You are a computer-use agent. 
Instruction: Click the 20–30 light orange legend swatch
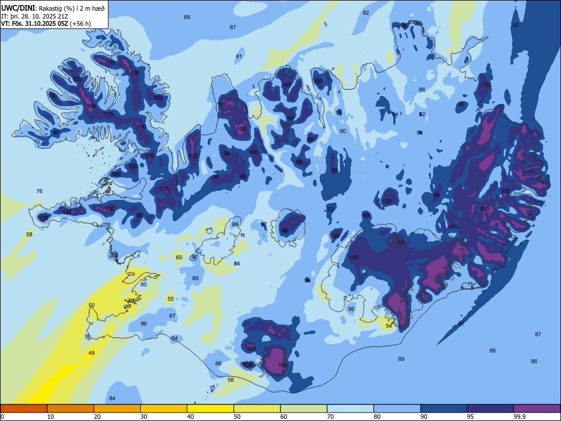(x=117, y=409)
